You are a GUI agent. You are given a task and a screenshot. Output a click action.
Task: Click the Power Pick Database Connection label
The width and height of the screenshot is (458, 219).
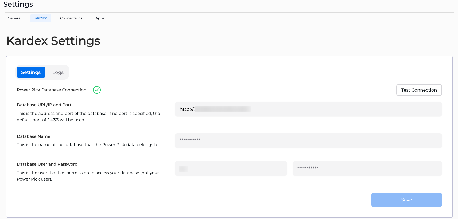tap(52, 90)
